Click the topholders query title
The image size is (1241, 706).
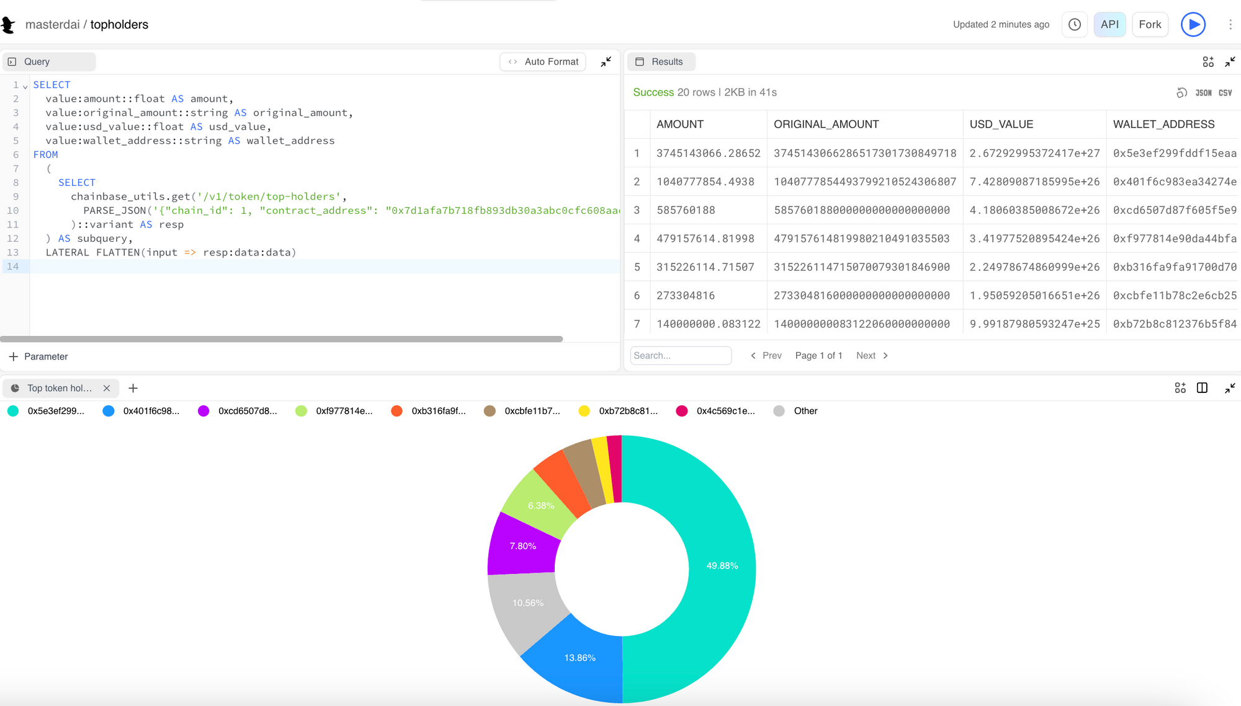click(119, 25)
